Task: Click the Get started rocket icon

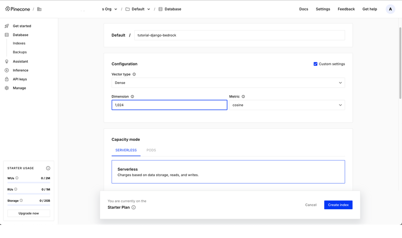Action: click(x=7, y=26)
